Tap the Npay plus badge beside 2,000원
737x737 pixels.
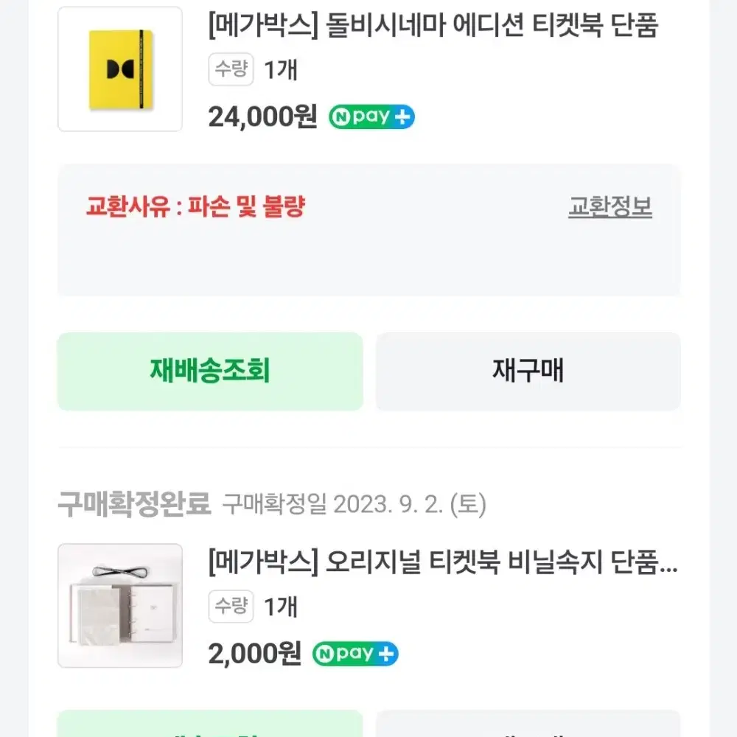click(x=355, y=653)
